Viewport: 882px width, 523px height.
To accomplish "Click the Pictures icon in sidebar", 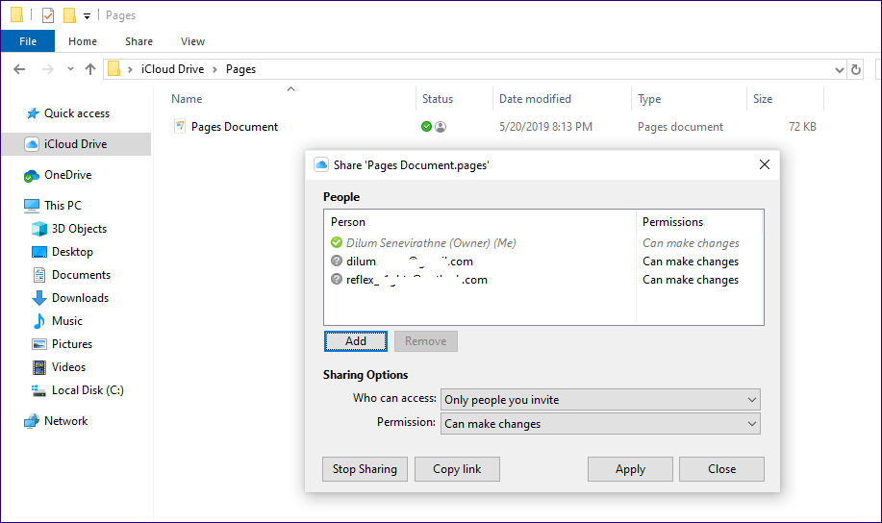I will (39, 344).
